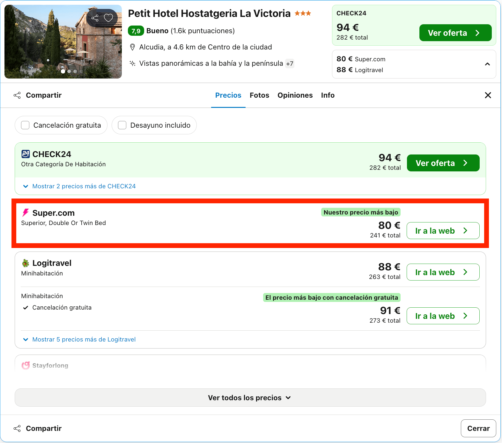This screenshot has width=502, height=443.
Task: Click the share icon on the hotel photo
Action: coord(95,18)
